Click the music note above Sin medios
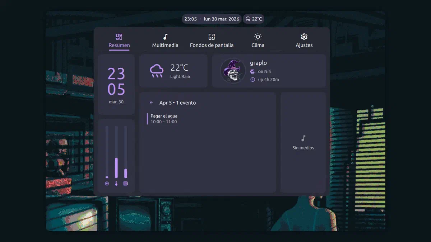The image size is (431, 242). [303, 138]
